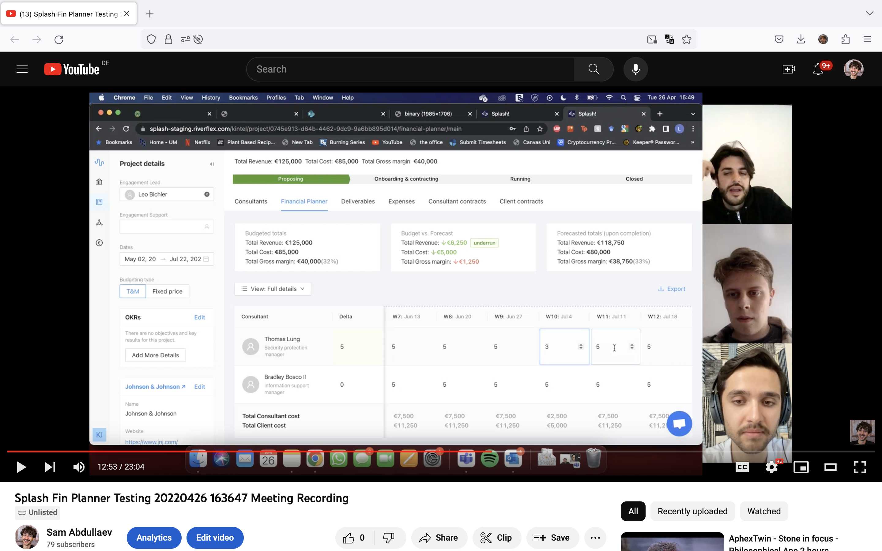Mute the video volume
Image resolution: width=882 pixels, height=551 pixels.
point(79,467)
